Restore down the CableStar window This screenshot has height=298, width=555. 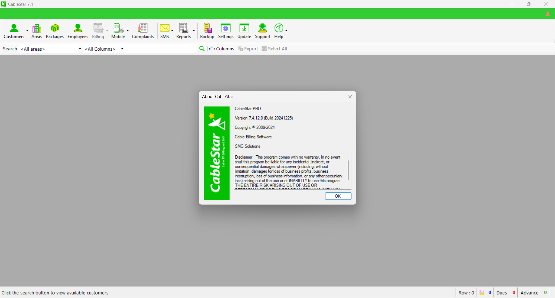(529, 4)
